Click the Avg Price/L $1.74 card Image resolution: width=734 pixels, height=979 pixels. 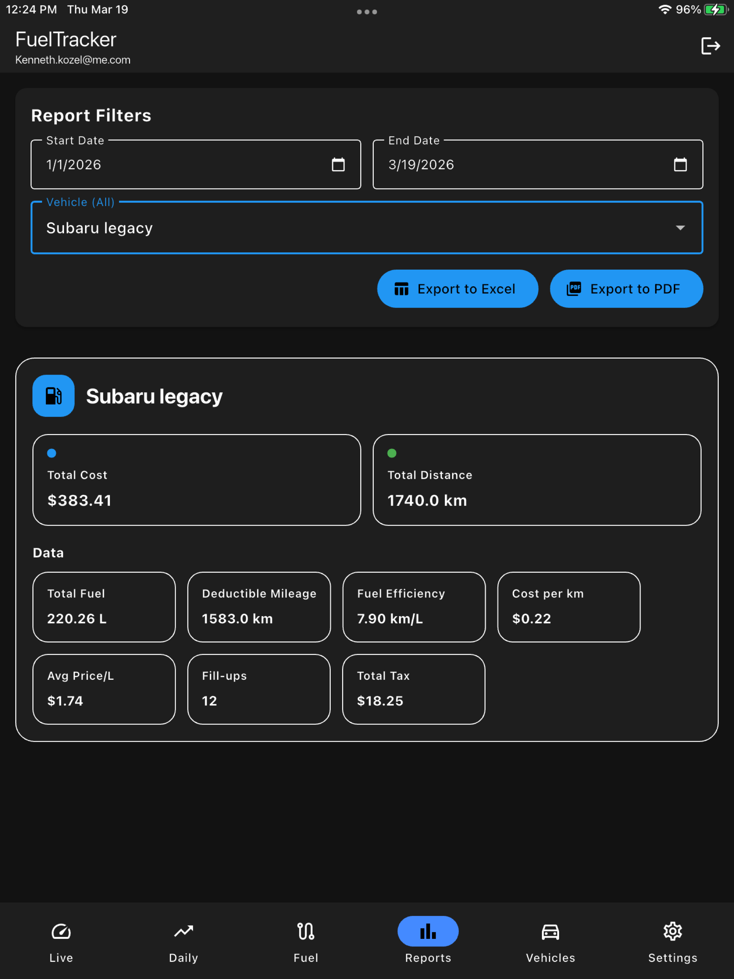[x=104, y=689]
